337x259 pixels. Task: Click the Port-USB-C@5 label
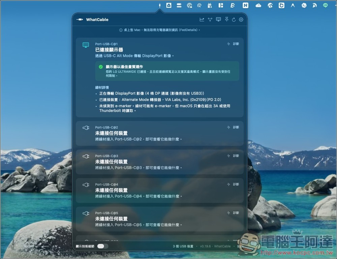pyautogui.click(x=106, y=213)
